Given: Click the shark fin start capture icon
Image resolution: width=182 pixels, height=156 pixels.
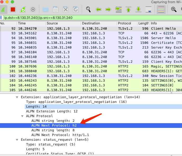Looking at the screenshot, I should tap(3, 9).
